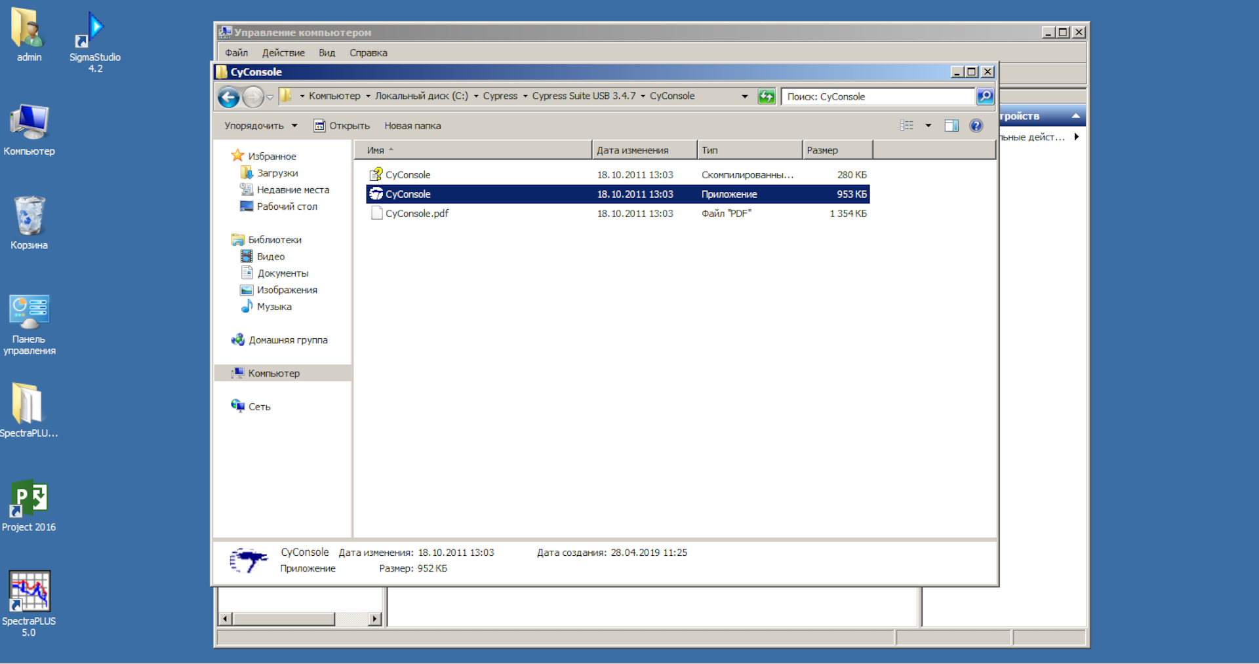Click Cypress Suite USB 3.4.7 breadcrumb

pos(584,96)
